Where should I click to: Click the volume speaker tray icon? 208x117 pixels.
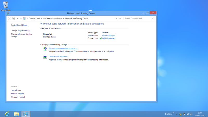pyautogui.click(x=191, y=114)
